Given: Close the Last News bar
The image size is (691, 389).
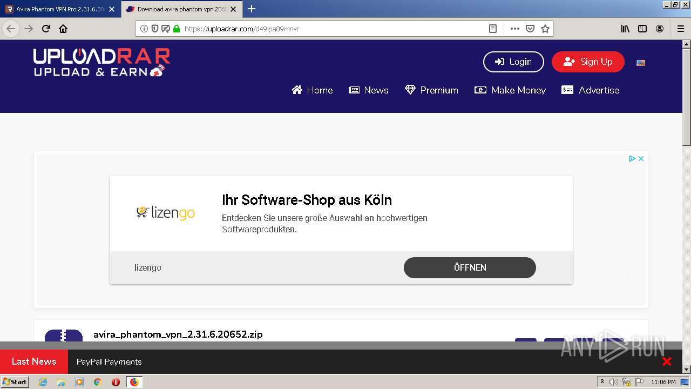Looking at the screenshot, I should pos(667,361).
